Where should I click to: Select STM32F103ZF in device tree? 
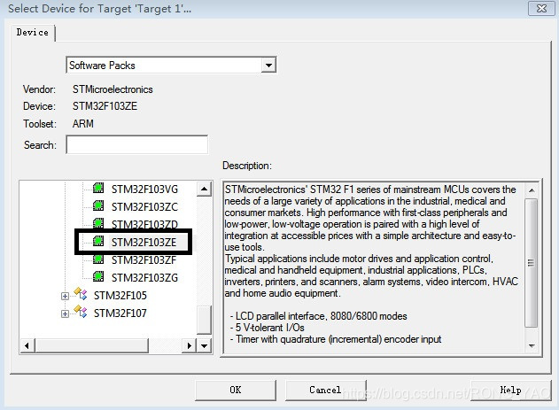pos(144,260)
